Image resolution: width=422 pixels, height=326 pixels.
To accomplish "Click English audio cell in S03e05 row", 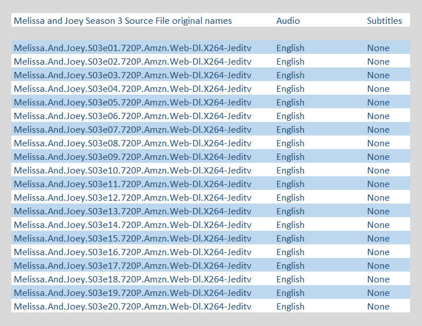I will coord(290,103).
